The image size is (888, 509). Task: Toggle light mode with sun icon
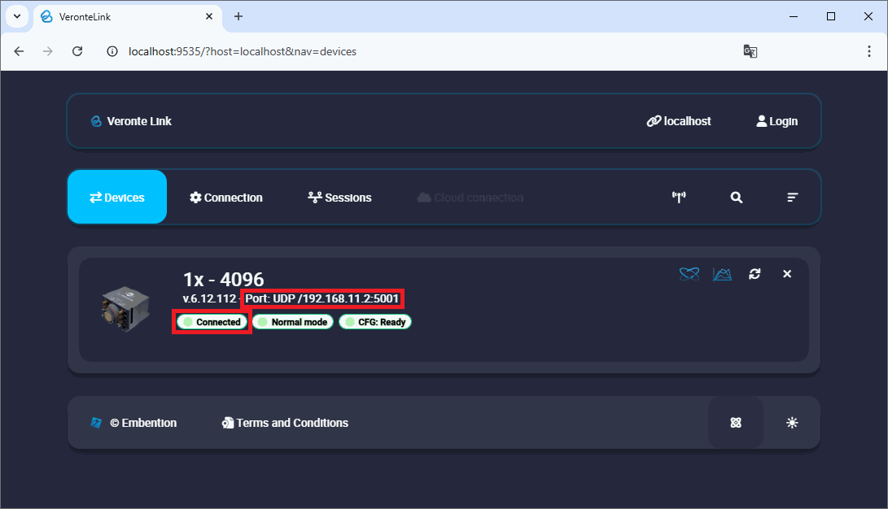pos(792,423)
